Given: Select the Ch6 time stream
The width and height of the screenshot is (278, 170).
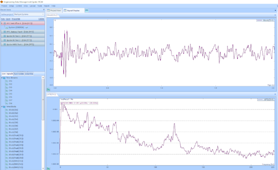Looking at the screenshot, I should click(x=10, y=97).
